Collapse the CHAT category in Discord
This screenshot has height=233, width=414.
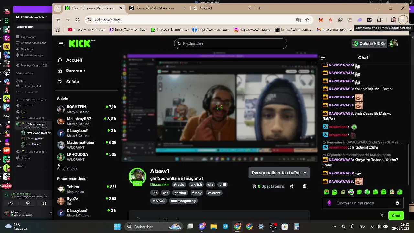coord(20,81)
